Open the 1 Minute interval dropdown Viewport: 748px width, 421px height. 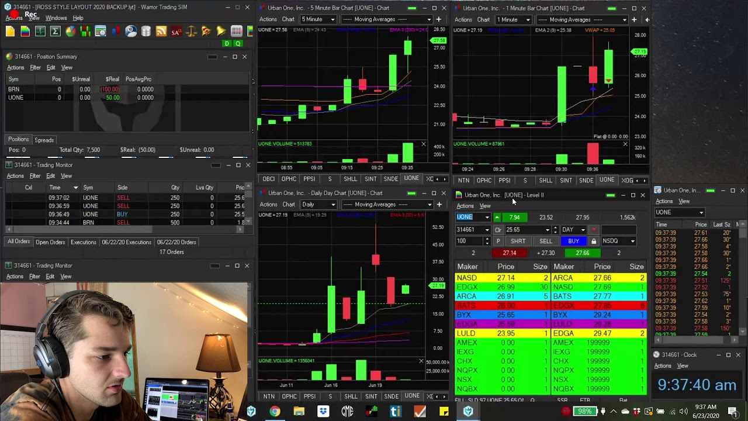514,19
